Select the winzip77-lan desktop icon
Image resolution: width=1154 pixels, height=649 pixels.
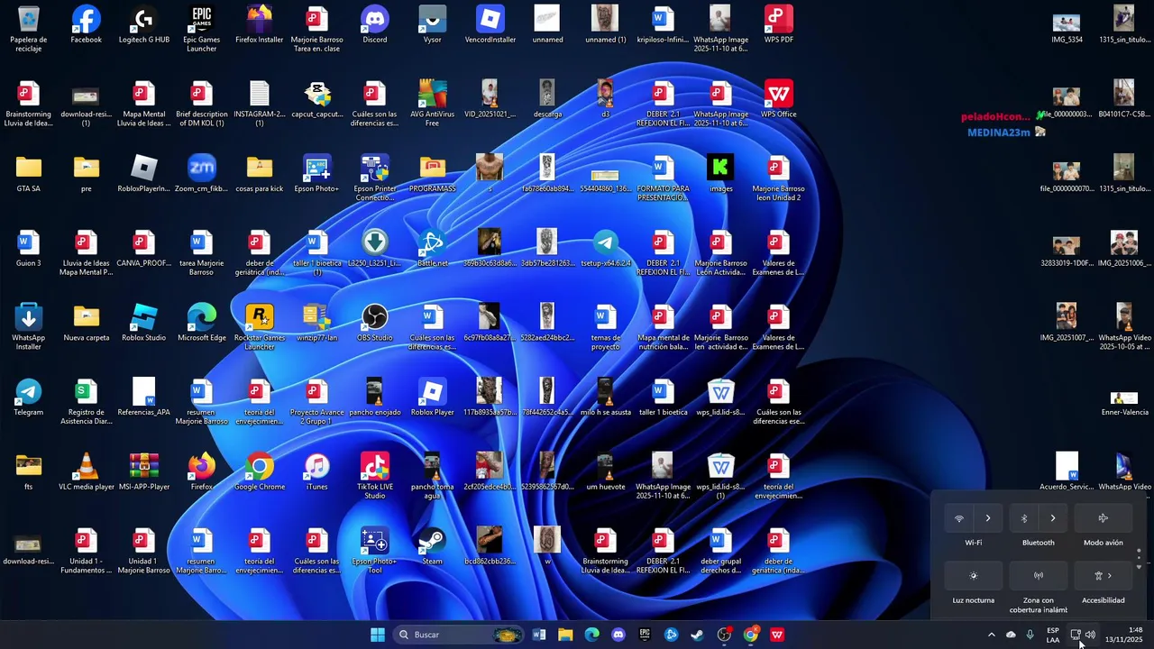pos(317,322)
